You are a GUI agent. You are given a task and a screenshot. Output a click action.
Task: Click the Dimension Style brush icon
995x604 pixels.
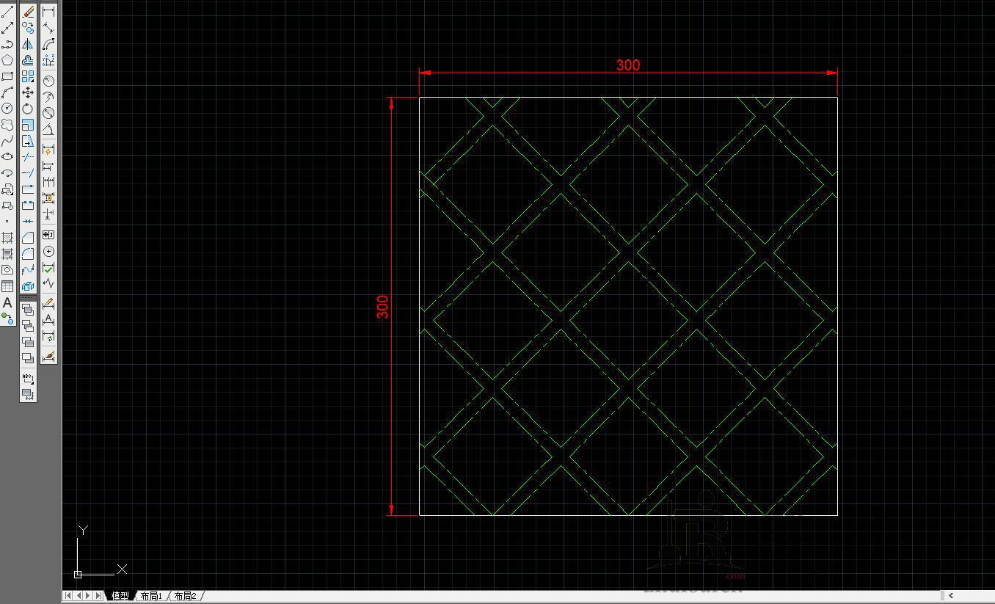coord(48,357)
